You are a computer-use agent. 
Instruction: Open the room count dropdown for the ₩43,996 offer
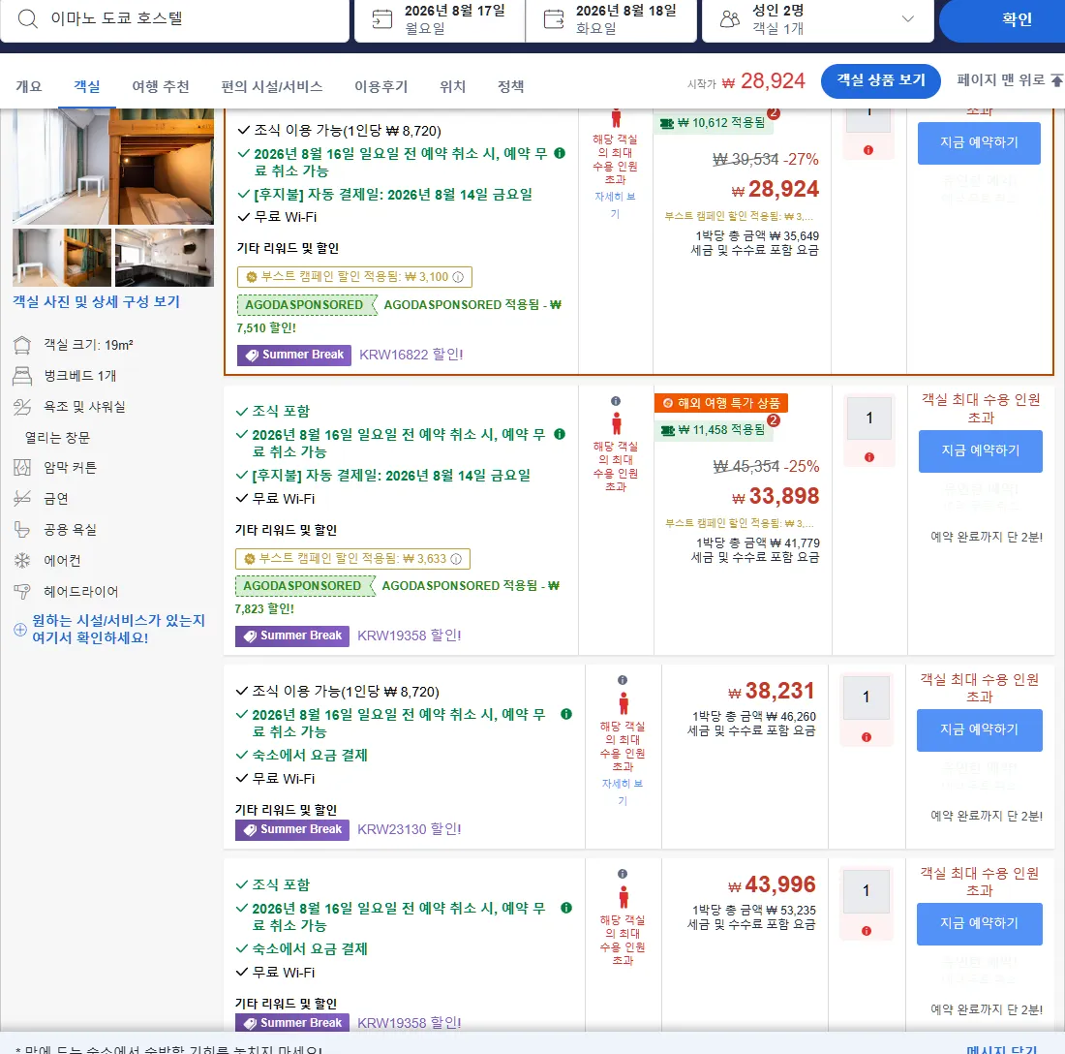866,891
